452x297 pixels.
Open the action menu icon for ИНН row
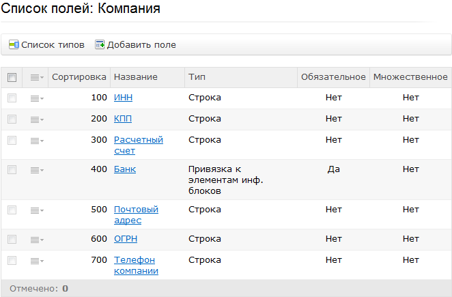pos(37,98)
